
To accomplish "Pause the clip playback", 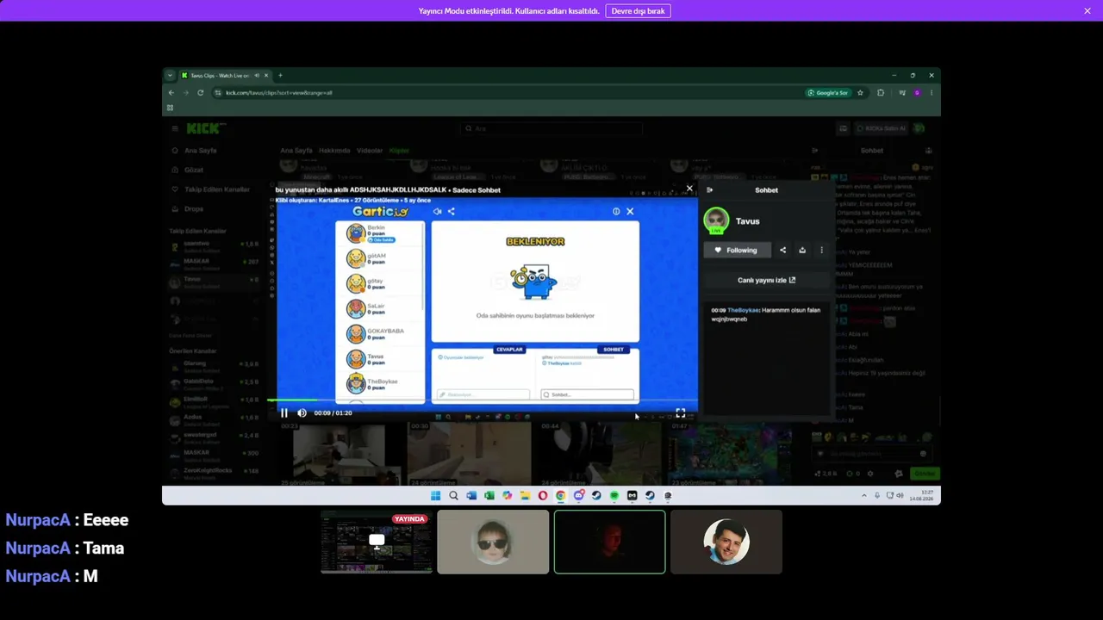I will [284, 413].
